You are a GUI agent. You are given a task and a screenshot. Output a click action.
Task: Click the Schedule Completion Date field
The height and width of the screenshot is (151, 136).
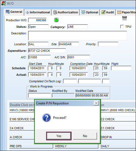78,68
